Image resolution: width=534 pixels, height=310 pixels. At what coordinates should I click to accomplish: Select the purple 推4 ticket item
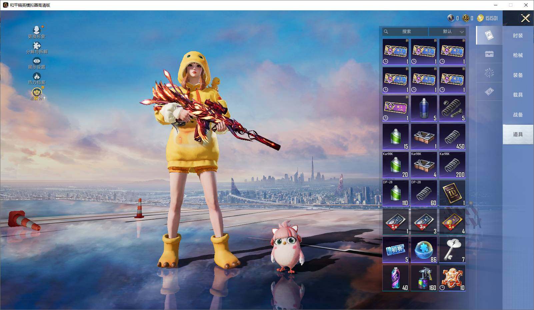point(396,108)
